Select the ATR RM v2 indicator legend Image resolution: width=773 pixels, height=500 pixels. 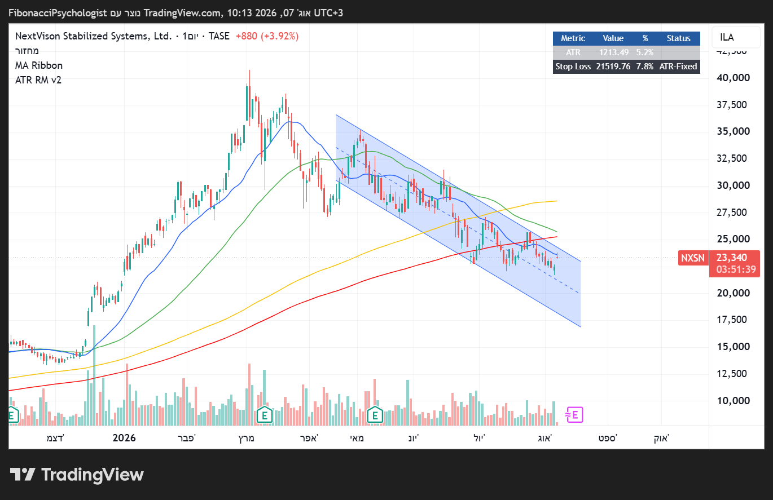click(38, 80)
